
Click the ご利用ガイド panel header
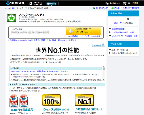pos(124,44)
